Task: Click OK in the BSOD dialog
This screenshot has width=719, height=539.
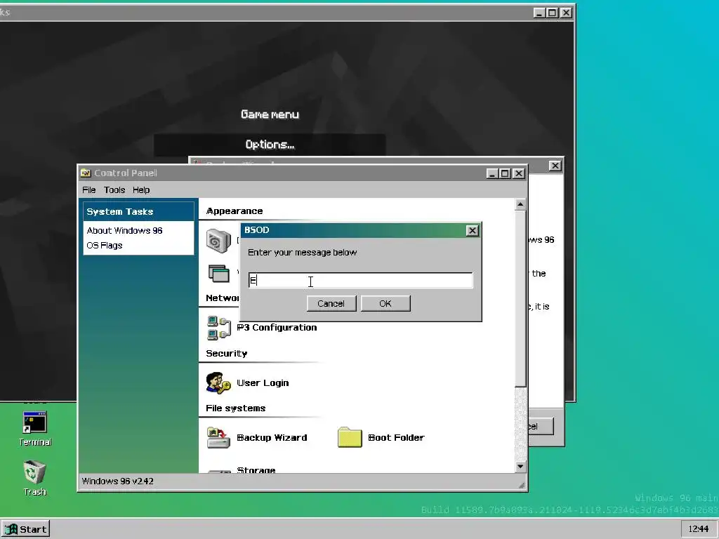Action: (385, 303)
